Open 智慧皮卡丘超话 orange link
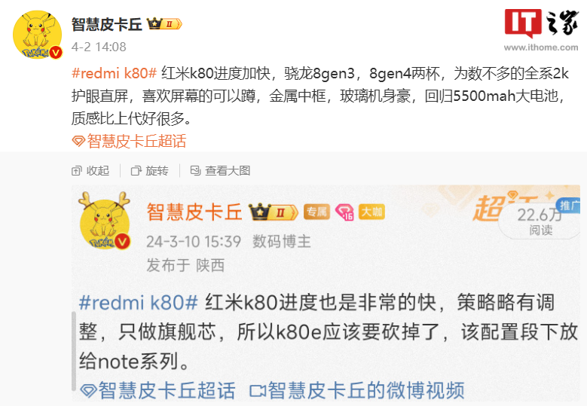Image resolution: width=587 pixels, height=406 pixels. (x=136, y=142)
